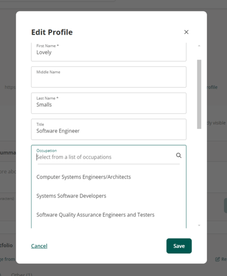Cancel editing the profile
This screenshot has width=227, height=276.
point(39,246)
